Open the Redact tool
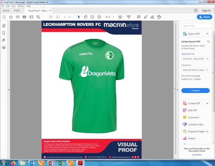 pos(189,138)
